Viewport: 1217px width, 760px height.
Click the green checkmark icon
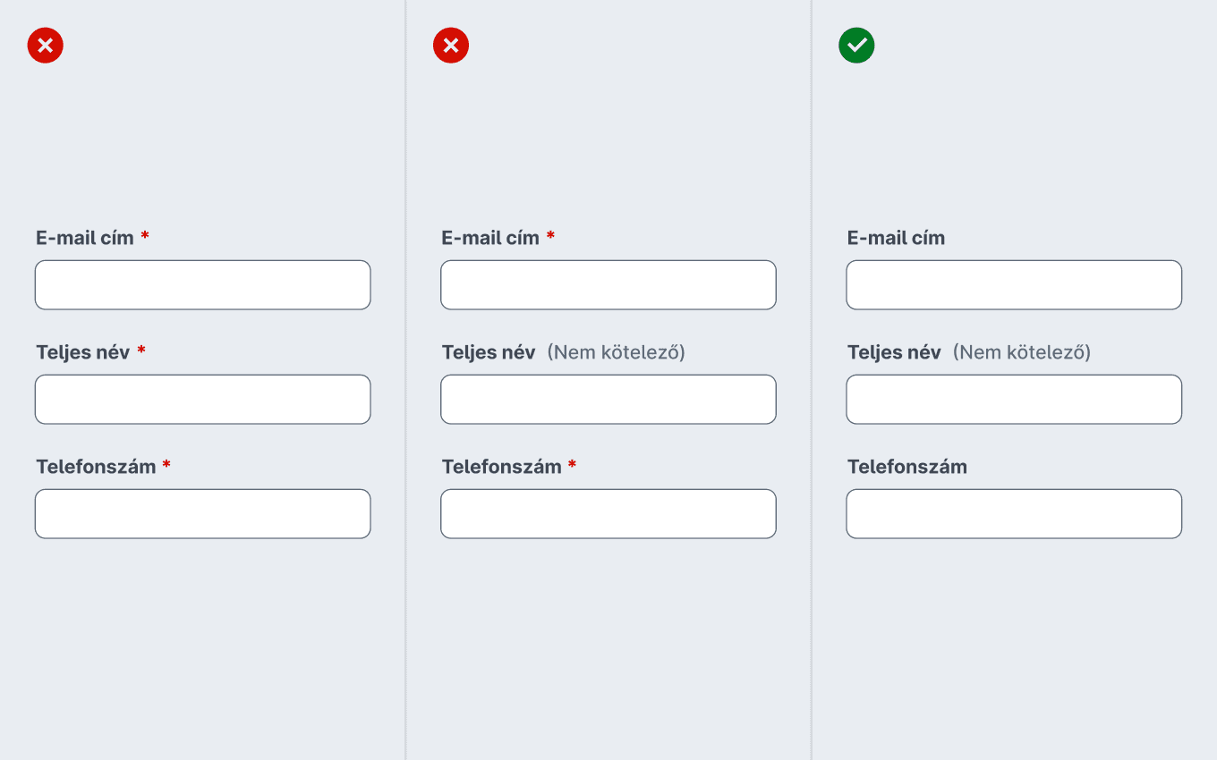click(856, 46)
